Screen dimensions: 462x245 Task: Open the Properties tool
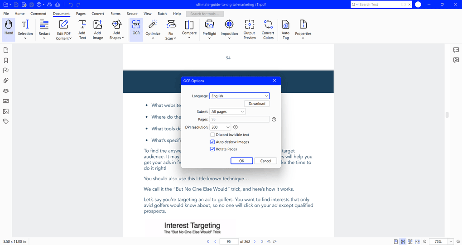[x=303, y=29]
